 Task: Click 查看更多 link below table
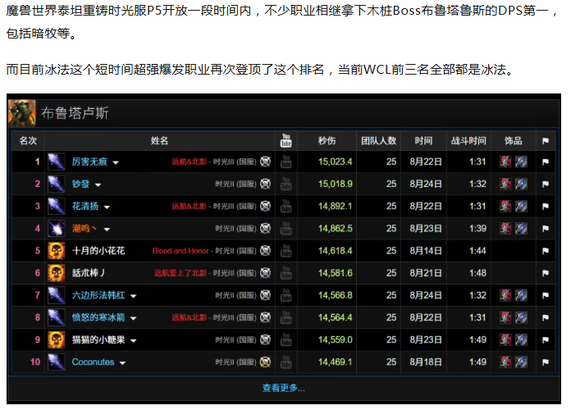283,388
